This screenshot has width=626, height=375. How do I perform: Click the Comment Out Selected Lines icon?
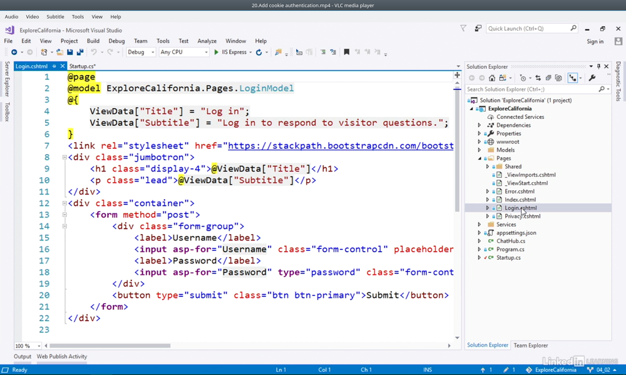(323, 53)
